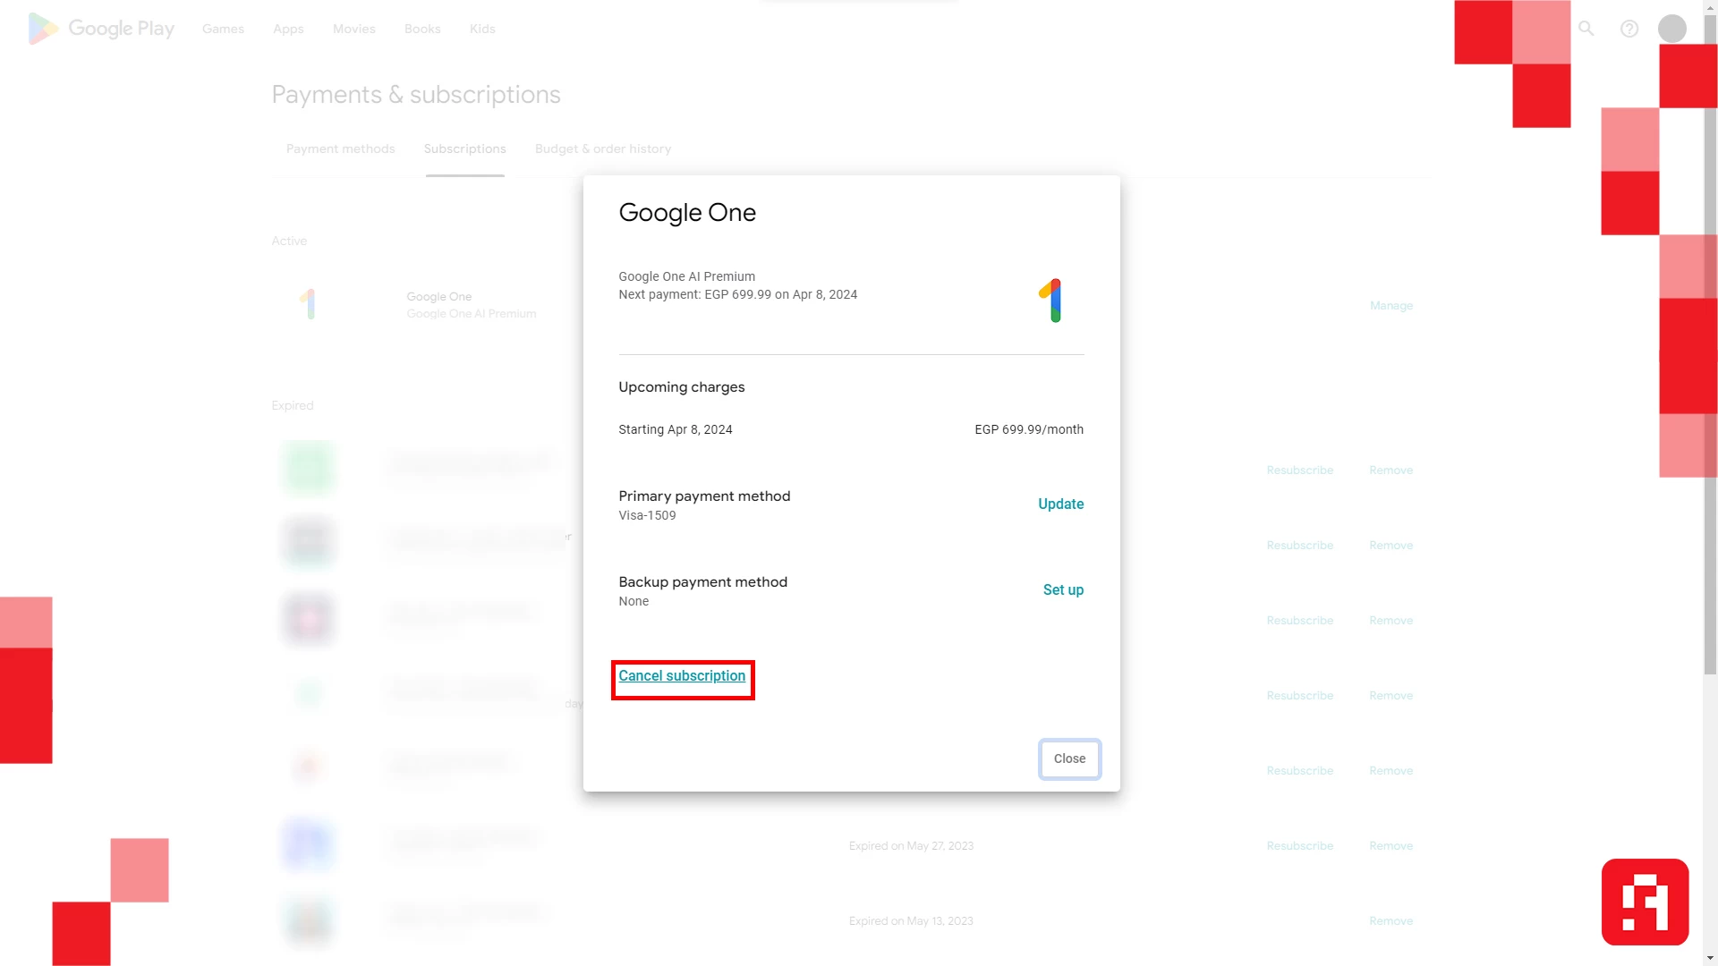Open the Apps menu
The width and height of the screenshot is (1718, 966).
(288, 29)
